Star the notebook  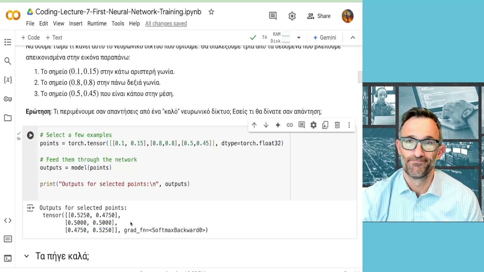pyautogui.click(x=211, y=12)
